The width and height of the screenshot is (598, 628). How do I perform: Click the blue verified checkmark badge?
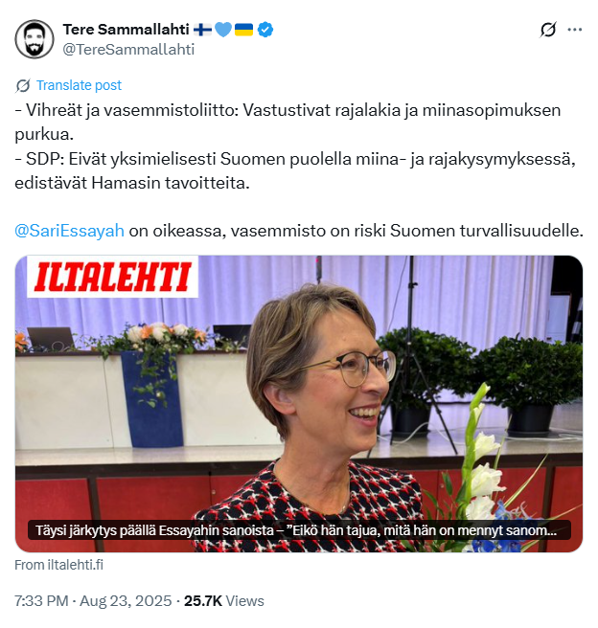coord(265,30)
